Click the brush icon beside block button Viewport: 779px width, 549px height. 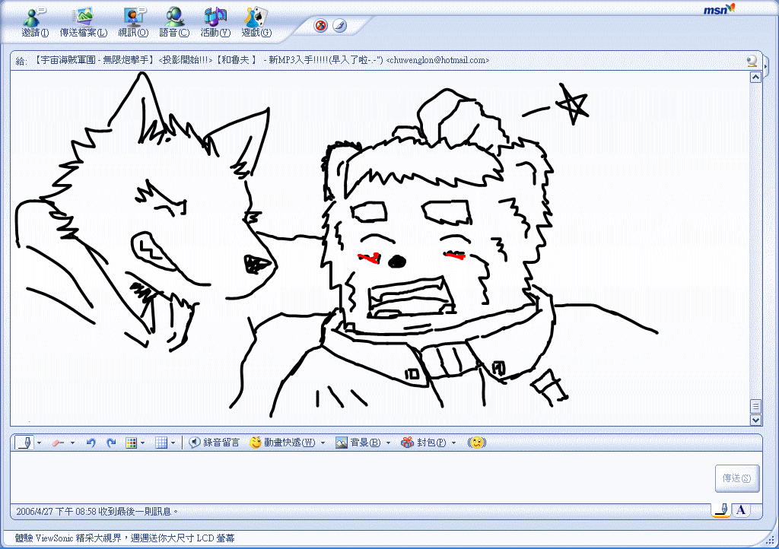point(339,26)
